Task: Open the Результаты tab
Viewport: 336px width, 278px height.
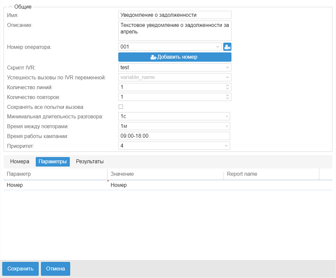Action: [90, 162]
